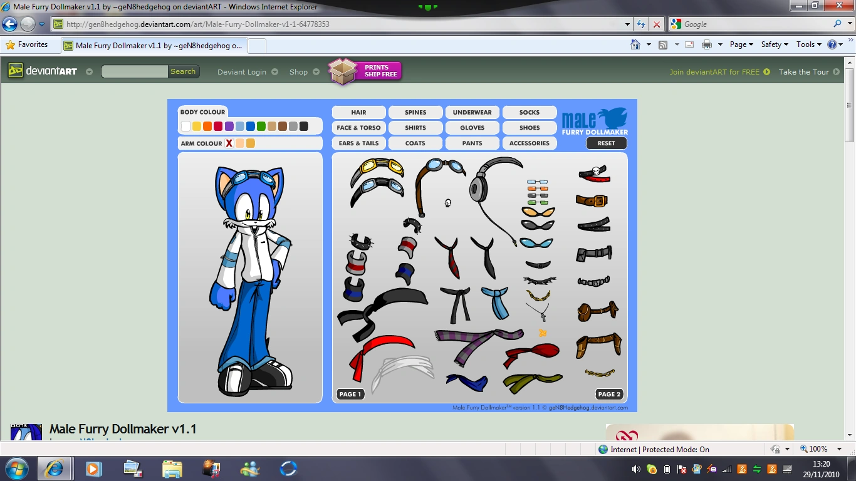Screen dimensions: 856x481
Task: Choose the skull-emblem black and red belt
Action: [x=594, y=174]
